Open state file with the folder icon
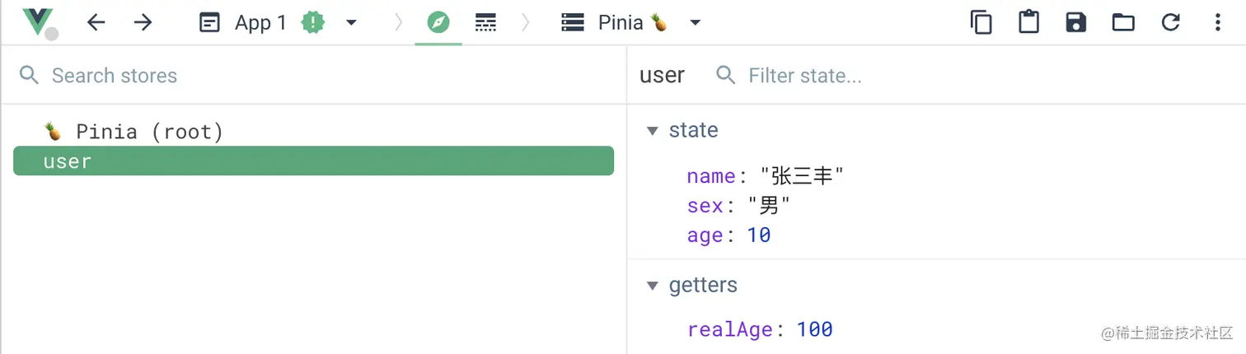This screenshot has height=354, width=1246. coord(1123,22)
